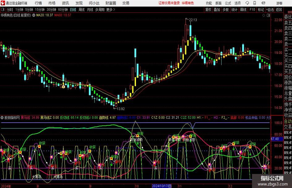
Task: Click the 统计 statistics button
Action: coord(234,10)
